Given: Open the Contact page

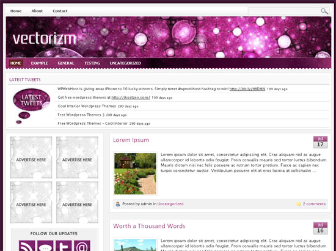Looking at the screenshot, I should click(60, 11).
